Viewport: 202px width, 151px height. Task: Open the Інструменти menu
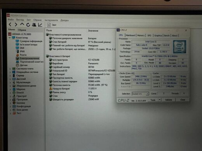pos(51,20)
